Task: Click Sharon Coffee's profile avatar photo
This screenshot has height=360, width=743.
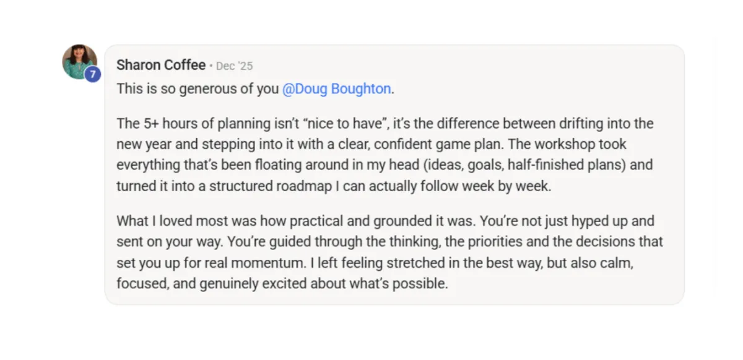Action: [79, 61]
